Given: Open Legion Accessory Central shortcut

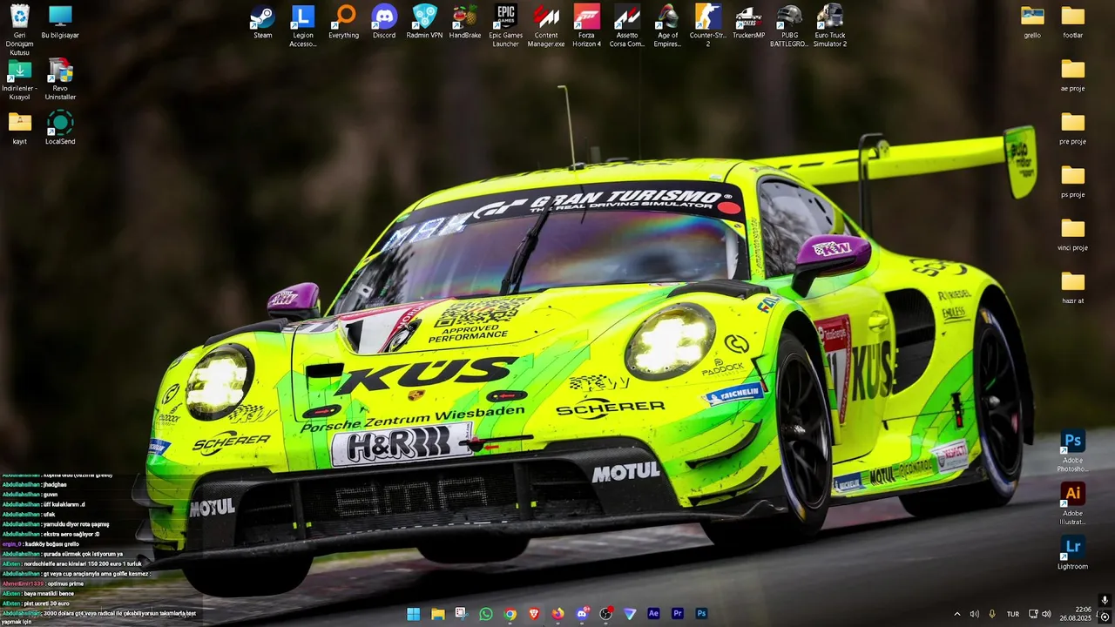Looking at the screenshot, I should [x=303, y=25].
